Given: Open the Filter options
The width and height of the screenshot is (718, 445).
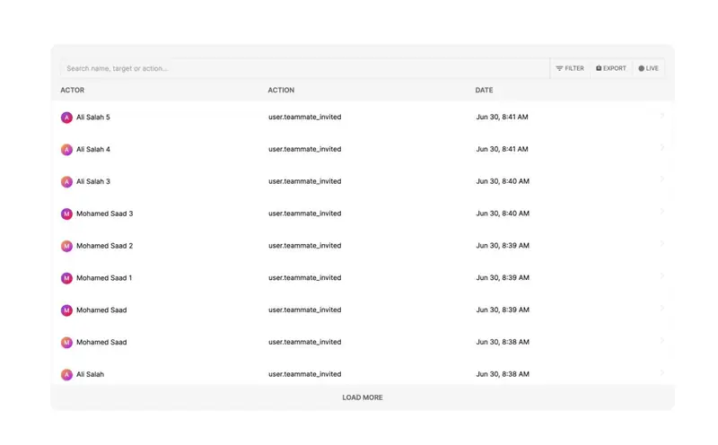Looking at the screenshot, I should [x=570, y=68].
